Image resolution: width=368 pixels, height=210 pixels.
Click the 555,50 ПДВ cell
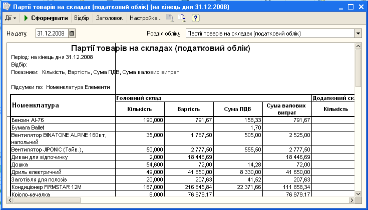[238, 149]
